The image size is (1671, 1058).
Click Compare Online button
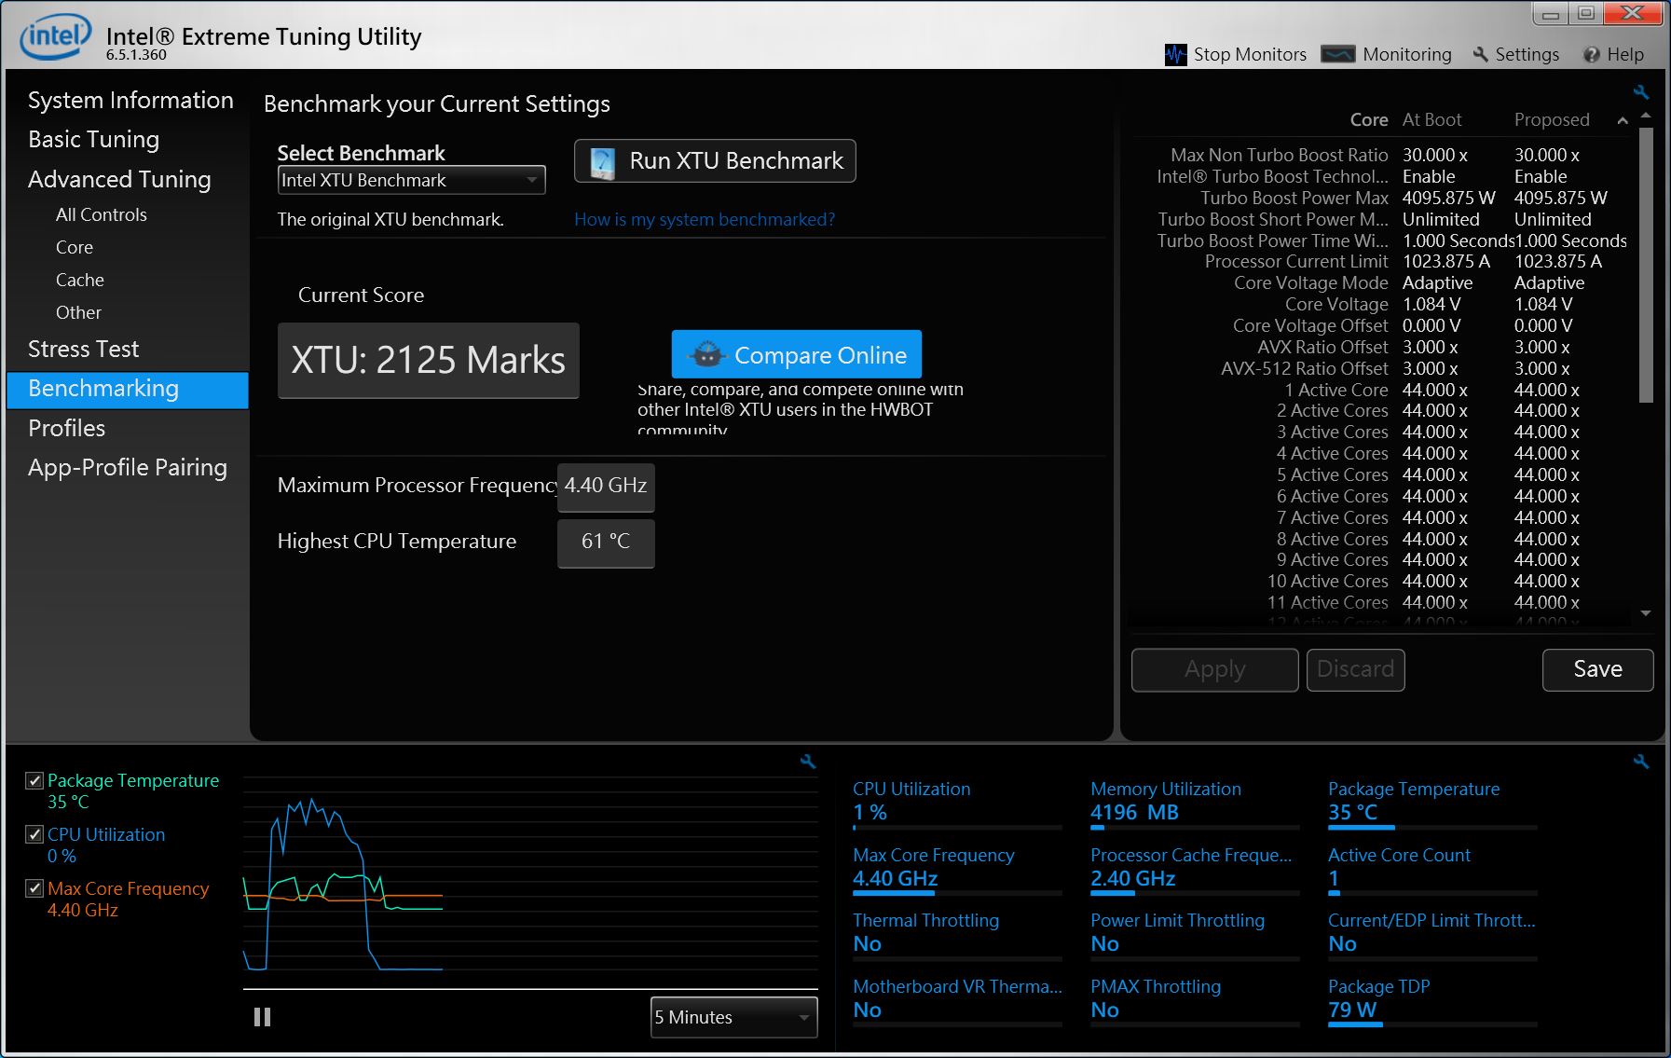tap(797, 354)
